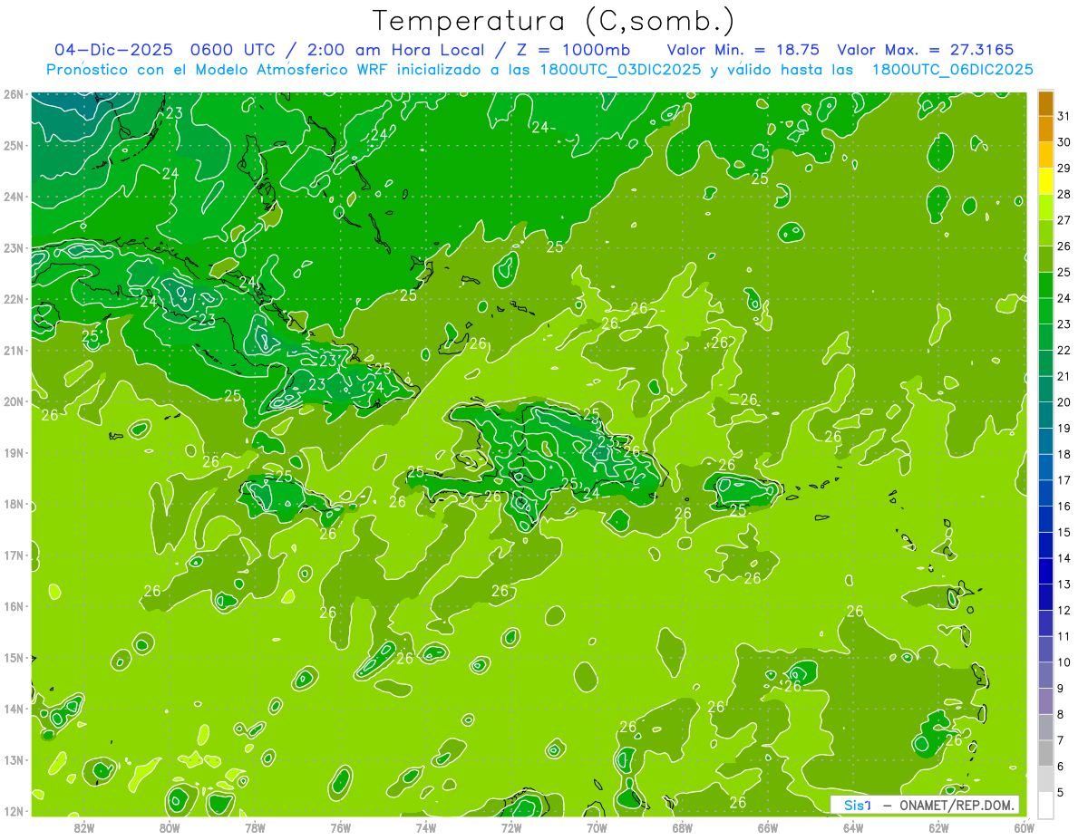Screen dimensions: 1088x840
Task: Click the 19N latitude axis label
Action: click(x=15, y=453)
